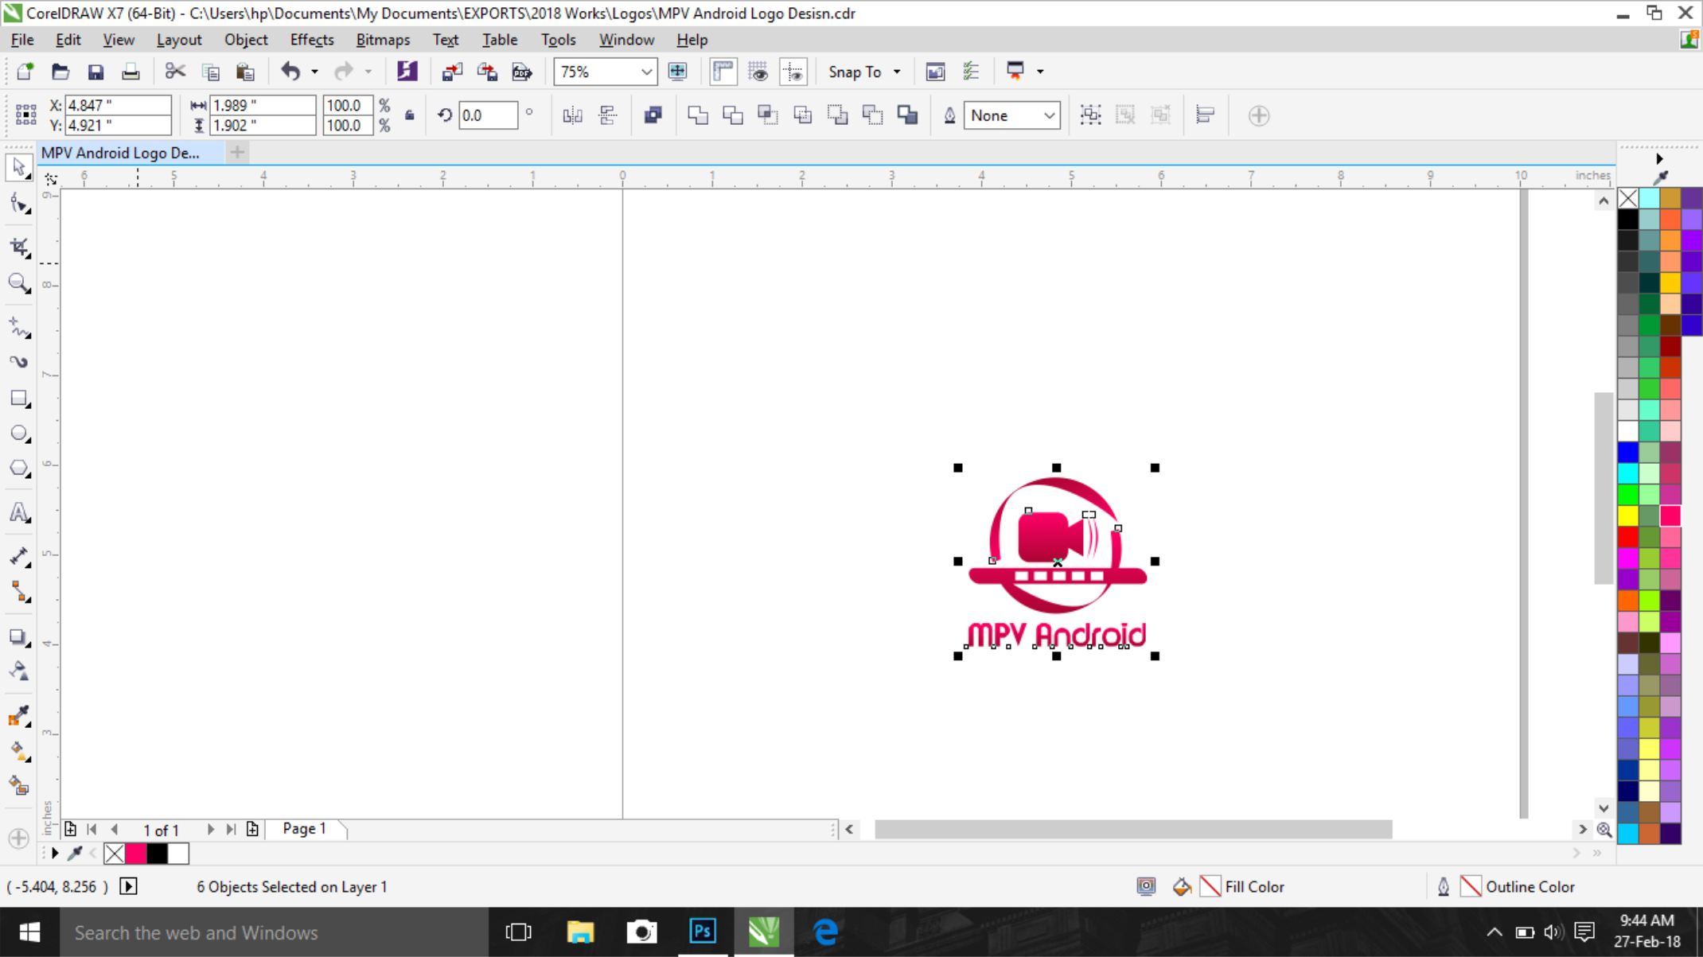Click Mirror horizontally icon
1703x957 pixels.
(572, 115)
